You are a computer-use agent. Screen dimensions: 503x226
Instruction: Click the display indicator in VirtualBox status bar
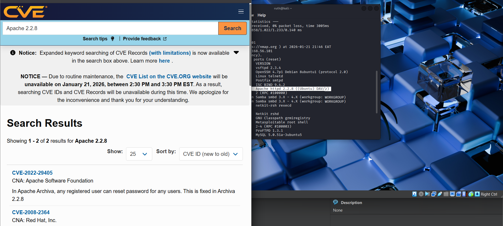pyautogui.click(x=452, y=194)
